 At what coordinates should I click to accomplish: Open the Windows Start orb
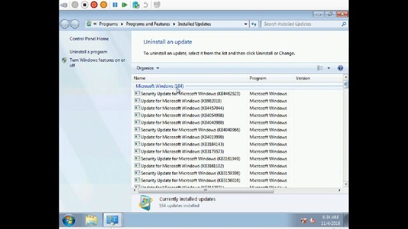coord(69,221)
